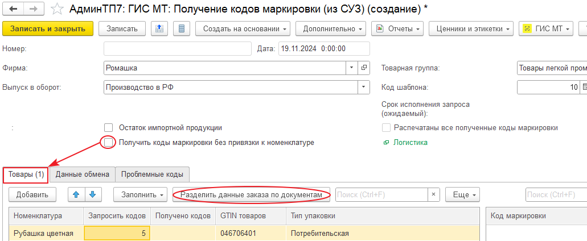Add form to favorites with star icon
Viewport: 587px width, 241px height.
click(56, 9)
